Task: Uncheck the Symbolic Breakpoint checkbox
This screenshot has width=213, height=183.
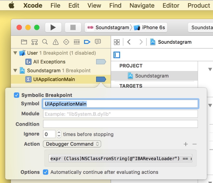Action: [17, 95]
